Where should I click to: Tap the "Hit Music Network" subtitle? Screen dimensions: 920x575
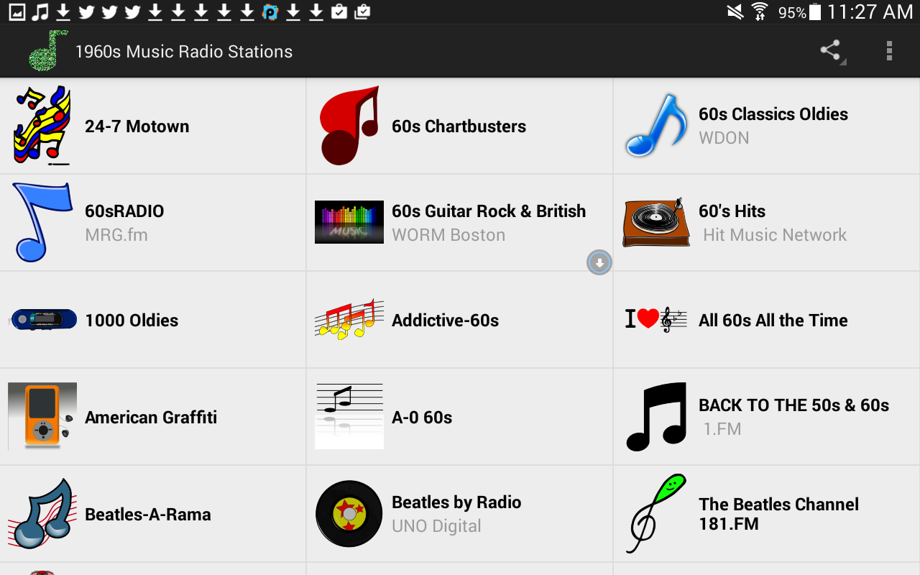[x=775, y=235]
